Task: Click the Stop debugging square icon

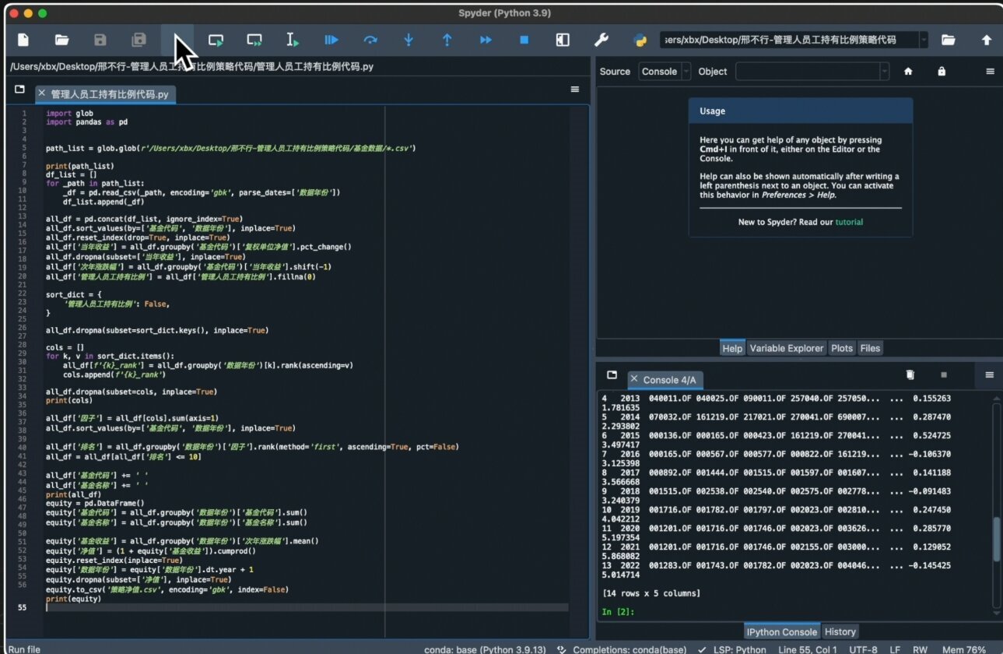Action: pos(524,40)
